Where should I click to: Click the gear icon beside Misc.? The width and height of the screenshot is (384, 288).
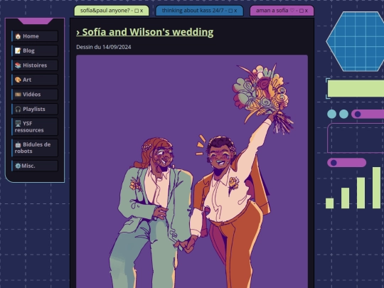point(18,166)
